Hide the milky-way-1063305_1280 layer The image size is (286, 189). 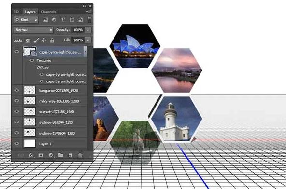[17, 101]
